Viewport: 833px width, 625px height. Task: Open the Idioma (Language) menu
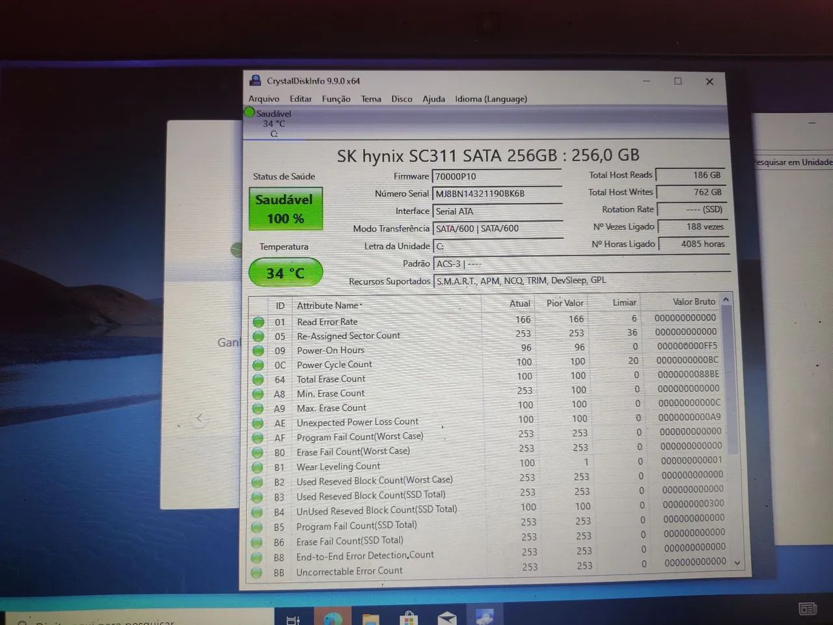pyautogui.click(x=491, y=99)
